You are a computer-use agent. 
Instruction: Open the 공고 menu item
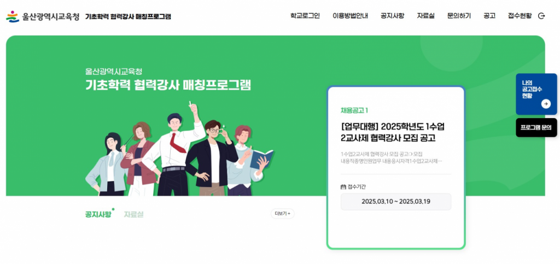[489, 16]
